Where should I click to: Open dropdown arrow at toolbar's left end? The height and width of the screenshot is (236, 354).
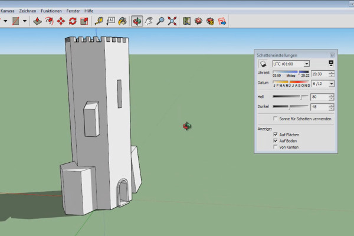(5, 21)
